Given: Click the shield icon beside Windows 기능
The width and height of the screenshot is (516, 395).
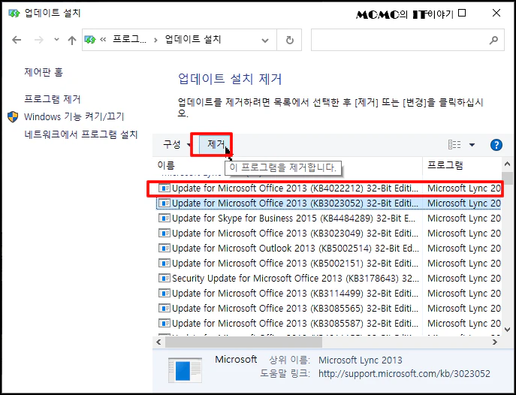Looking at the screenshot, I should click(13, 116).
